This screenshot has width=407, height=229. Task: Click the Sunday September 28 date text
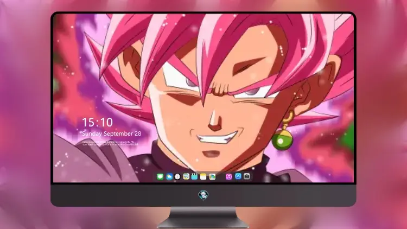[x=112, y=133]
